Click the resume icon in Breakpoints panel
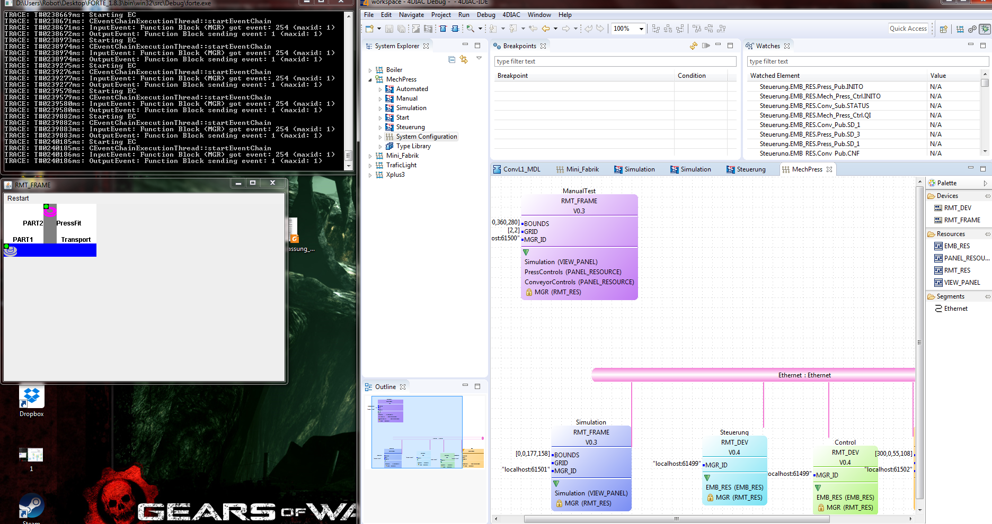This screenshot has height=524, width=992. 706,46
